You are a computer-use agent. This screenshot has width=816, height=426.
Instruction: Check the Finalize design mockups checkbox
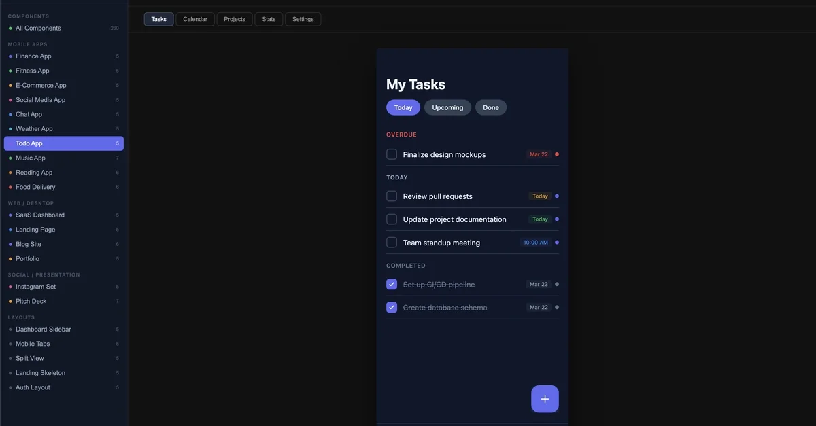(392, 154)
